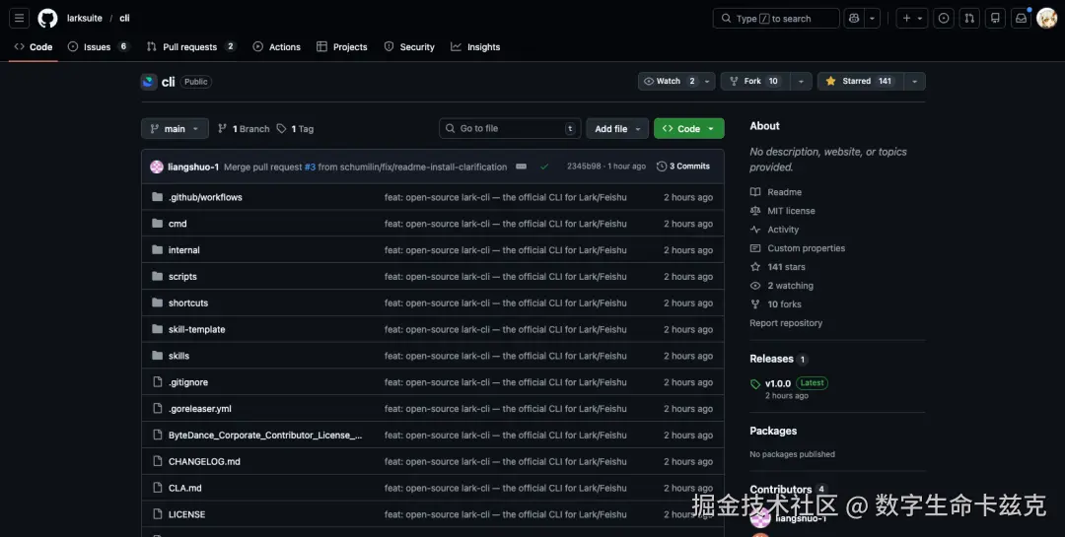Screen dimensions: 1065x537
Task: Switch to the Pull requests tab
Action: (191, 47)
